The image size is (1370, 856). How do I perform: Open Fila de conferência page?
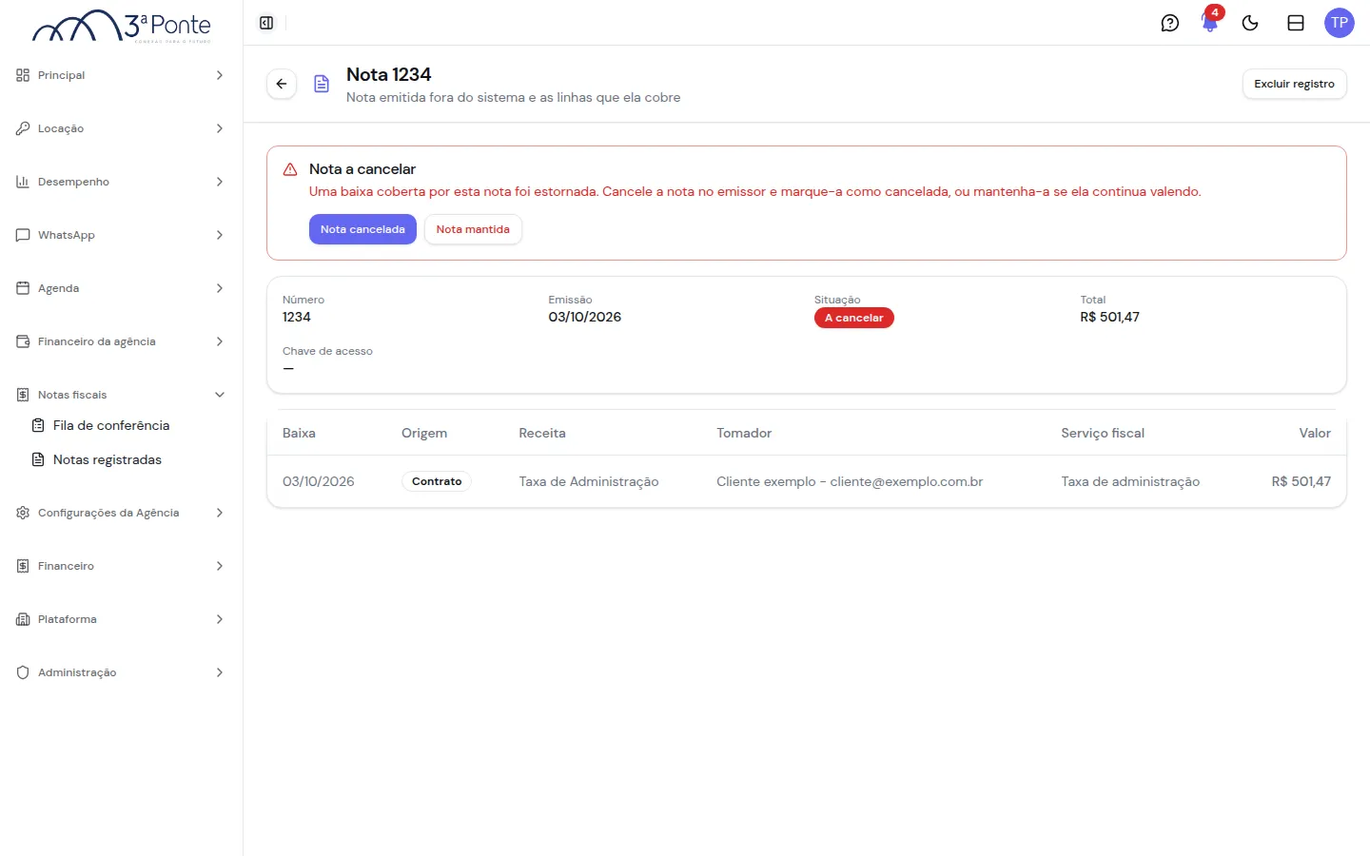(x=111, y=425)
